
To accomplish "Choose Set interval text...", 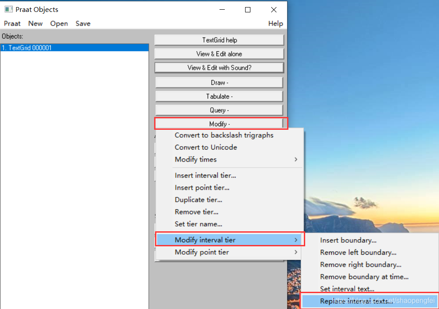I will (370, 289).
